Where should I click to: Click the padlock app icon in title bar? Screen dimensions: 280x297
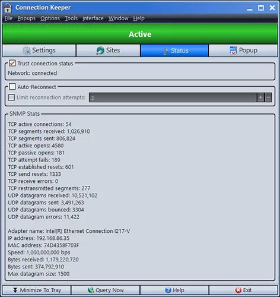click(x=7, y=8)
